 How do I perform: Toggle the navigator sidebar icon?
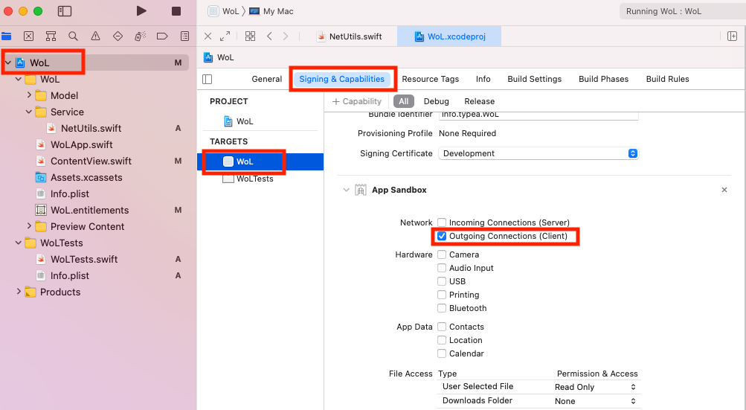pos(65,11)
